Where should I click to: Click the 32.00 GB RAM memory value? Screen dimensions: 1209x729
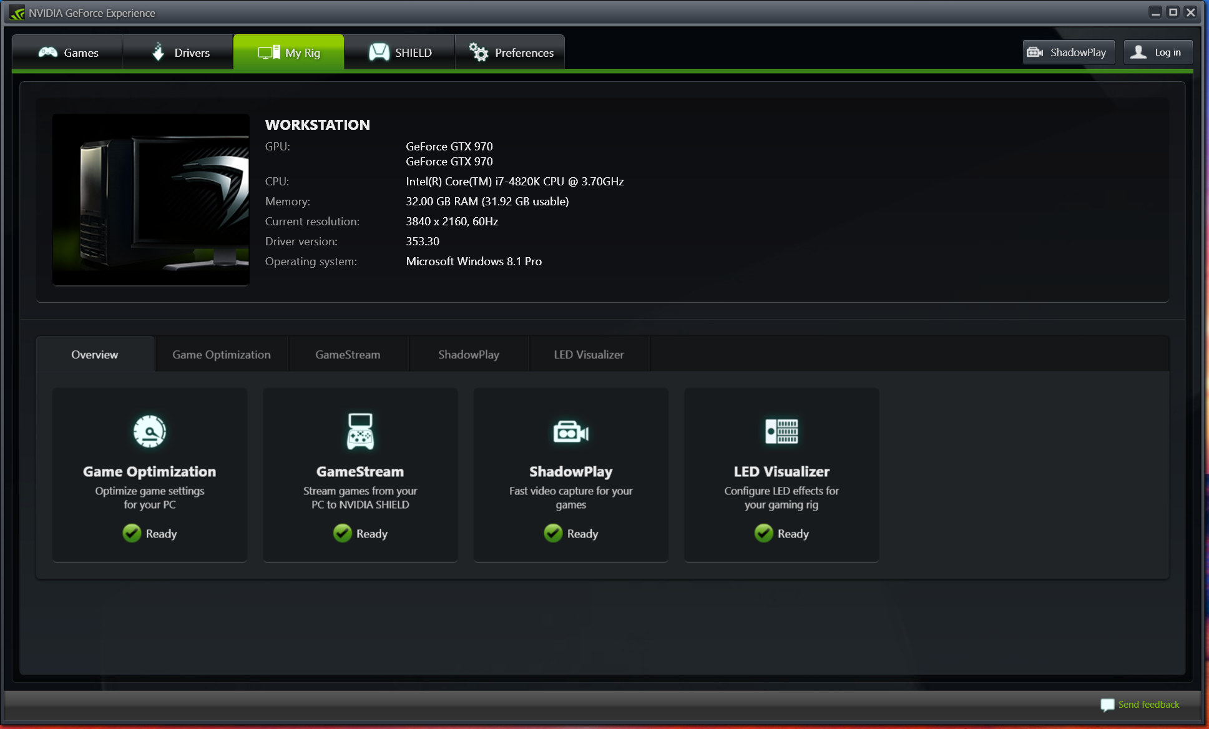[487, 202]
